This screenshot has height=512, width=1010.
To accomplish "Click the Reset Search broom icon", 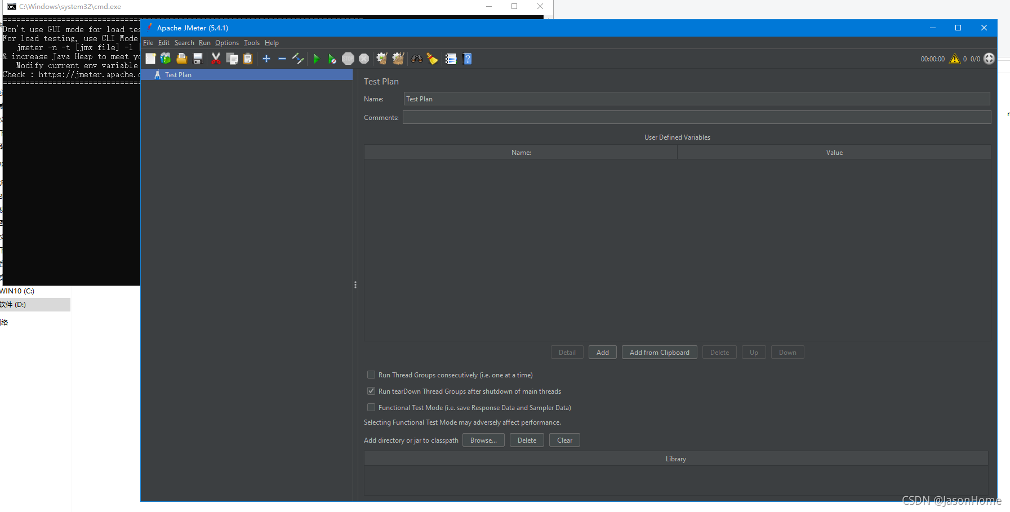I will coord(433,59).
